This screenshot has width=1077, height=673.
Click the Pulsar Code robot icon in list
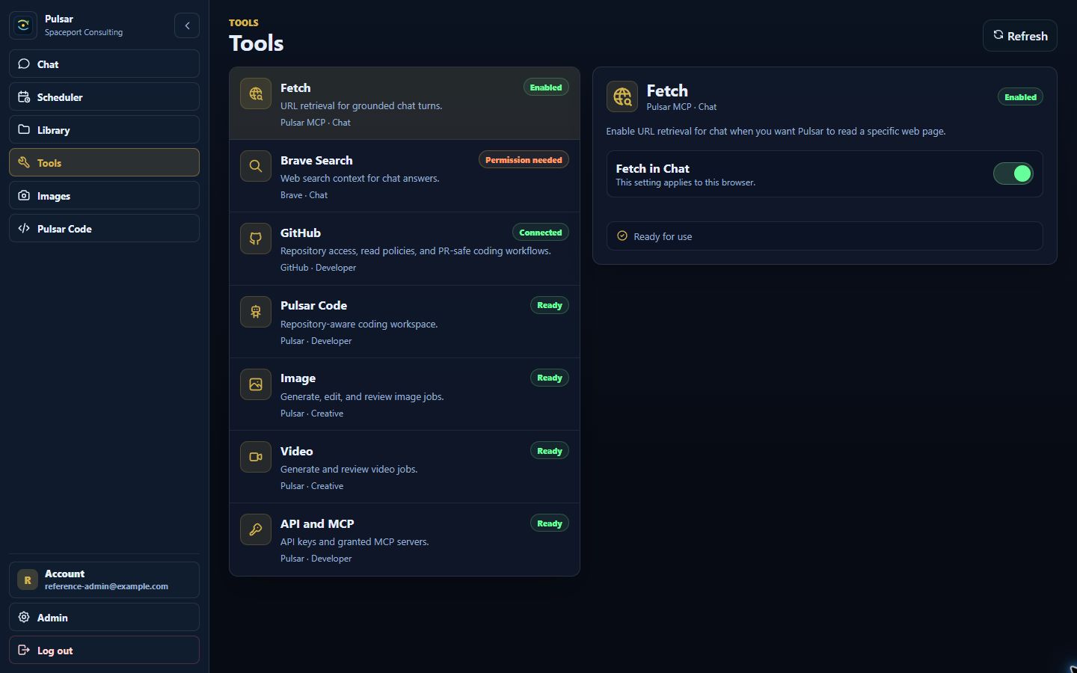[256, 311]
